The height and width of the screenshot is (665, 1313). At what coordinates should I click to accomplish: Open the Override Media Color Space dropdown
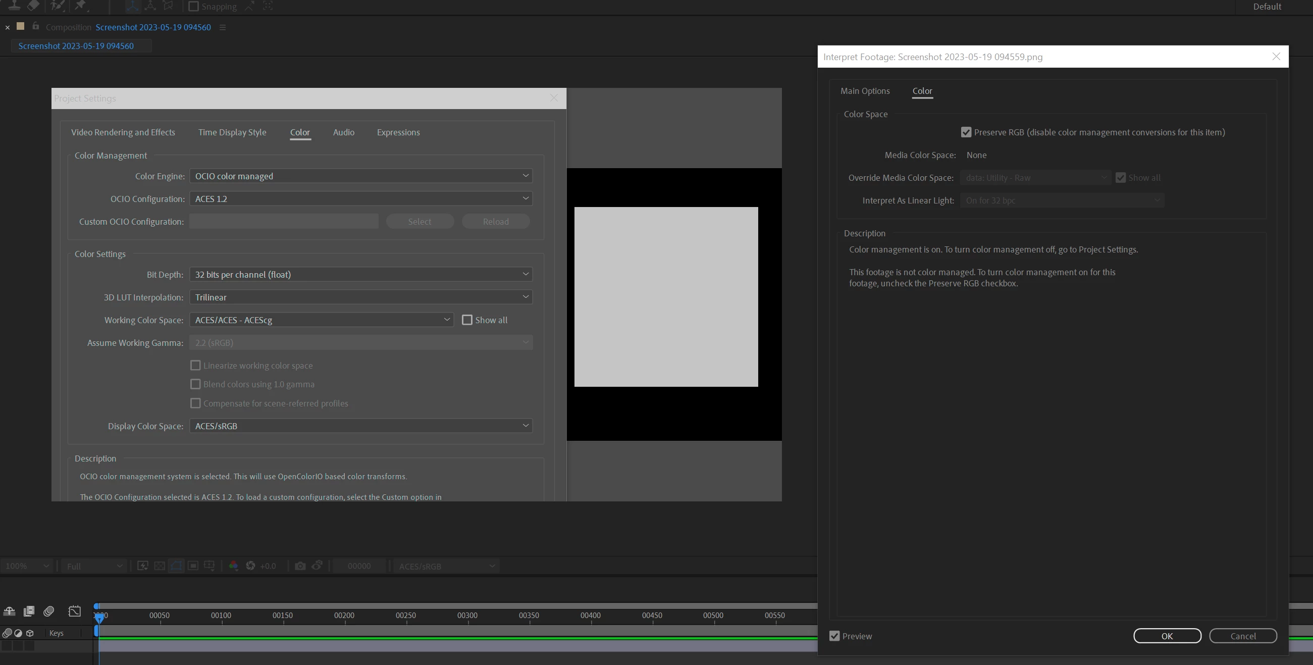[1035, 178]
